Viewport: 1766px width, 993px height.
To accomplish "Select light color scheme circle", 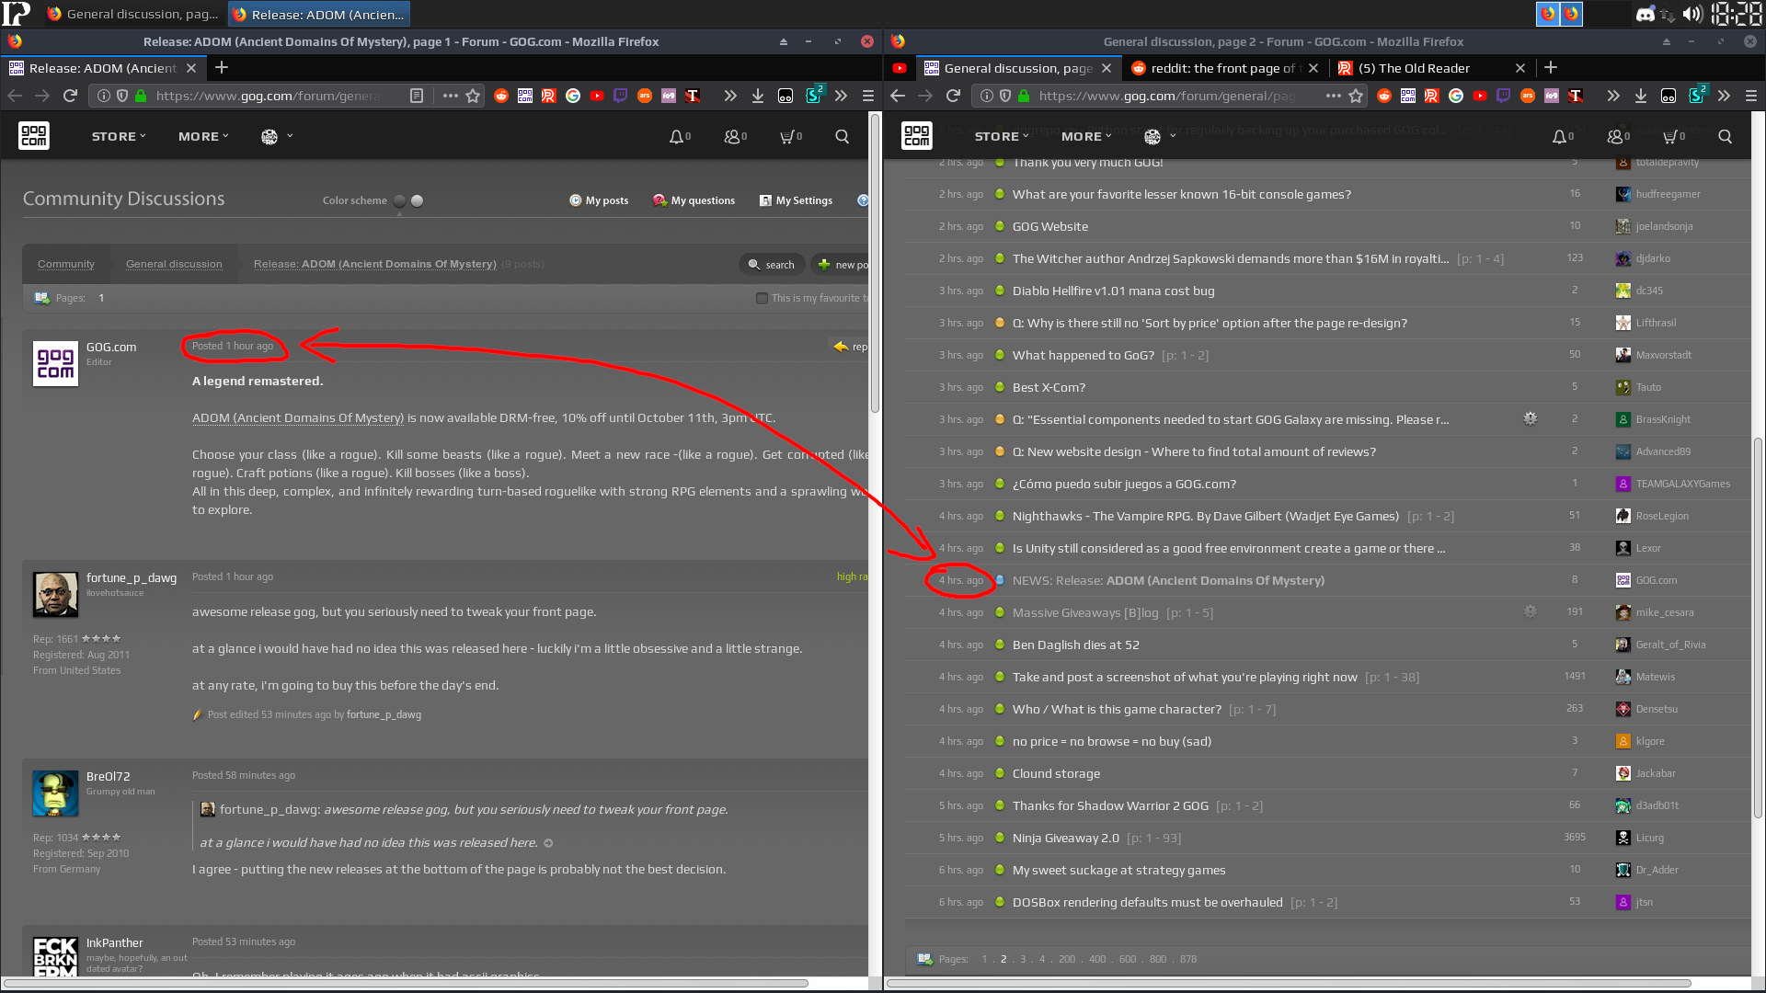I will 418,200.
